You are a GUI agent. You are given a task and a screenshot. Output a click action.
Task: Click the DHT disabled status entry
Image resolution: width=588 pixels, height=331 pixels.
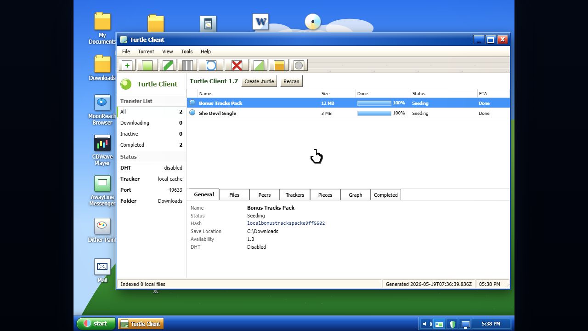152,168
